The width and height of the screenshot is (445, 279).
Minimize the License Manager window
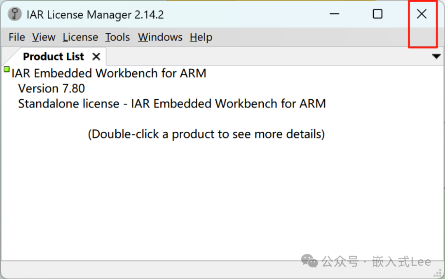click(x=334, y=14)
